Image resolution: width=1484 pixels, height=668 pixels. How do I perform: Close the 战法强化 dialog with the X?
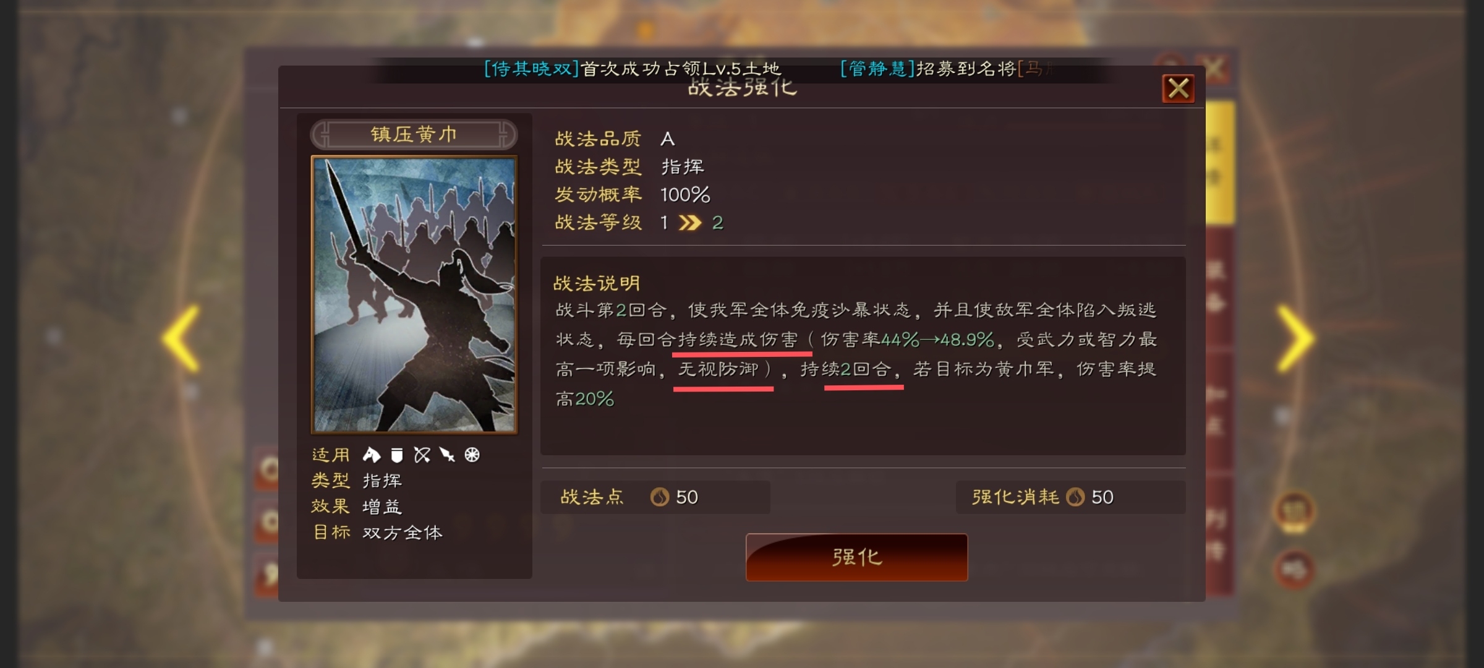click(1178, 89)
